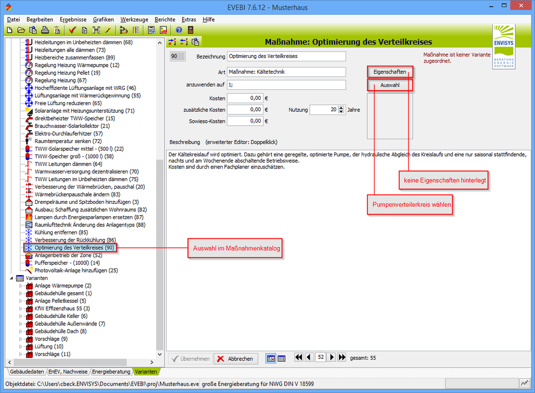Screen dimensions: 535x393
Task: Open a project with the folder icon
Action: [x=21, y=30]
